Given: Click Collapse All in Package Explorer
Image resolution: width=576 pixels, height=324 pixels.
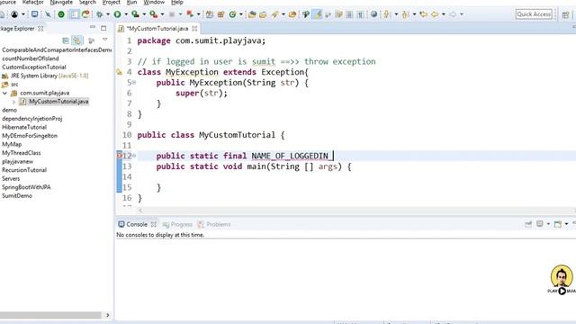Looking at the screenshot, I should pos(66,40).
